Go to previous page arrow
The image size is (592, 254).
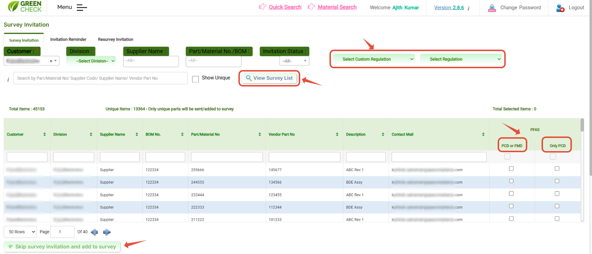tap(94, 232)
